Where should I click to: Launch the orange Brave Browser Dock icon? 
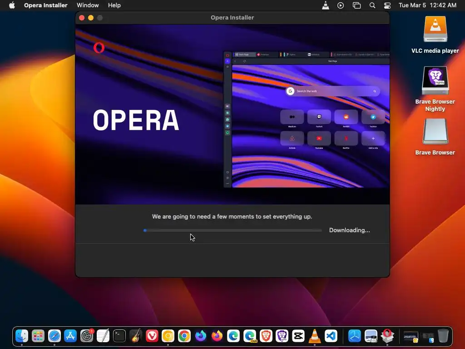pyautogui.click(x=266, y=336)
